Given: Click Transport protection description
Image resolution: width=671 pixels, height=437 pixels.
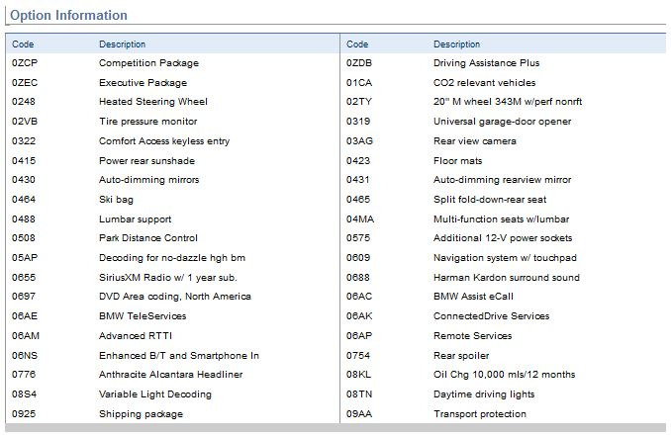Looking at the screenshot, I should [480, 414].
